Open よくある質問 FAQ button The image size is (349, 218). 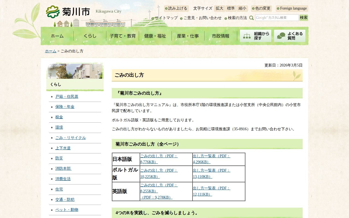coord(290,36)
